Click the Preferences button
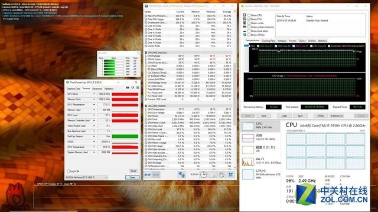This screenshot has height=212, width=378. pos(337,116)
